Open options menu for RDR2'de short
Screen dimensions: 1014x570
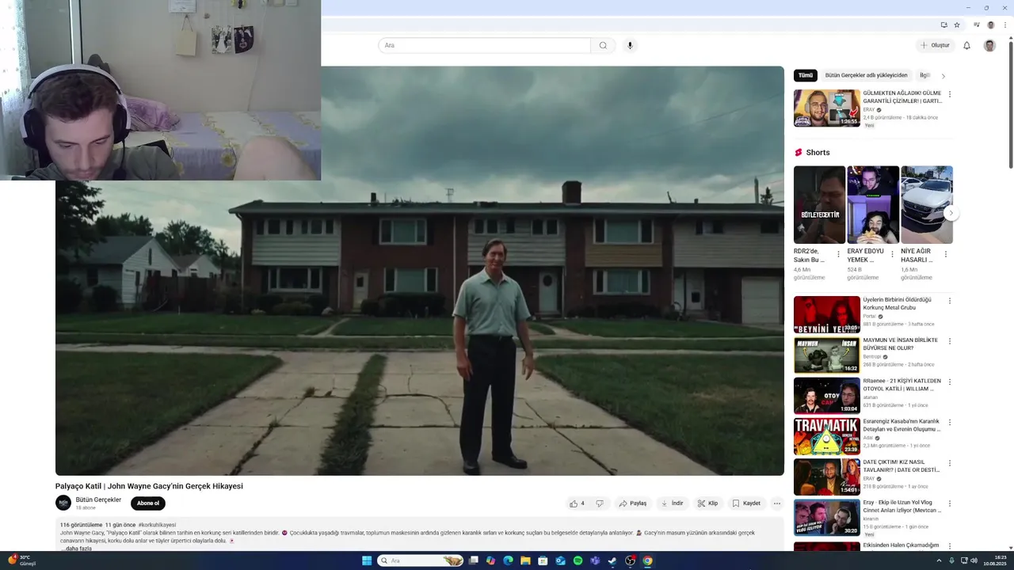coord(838,254)
